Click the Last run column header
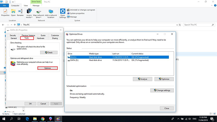This screenshot has height=122, width=217. point(121,54)
